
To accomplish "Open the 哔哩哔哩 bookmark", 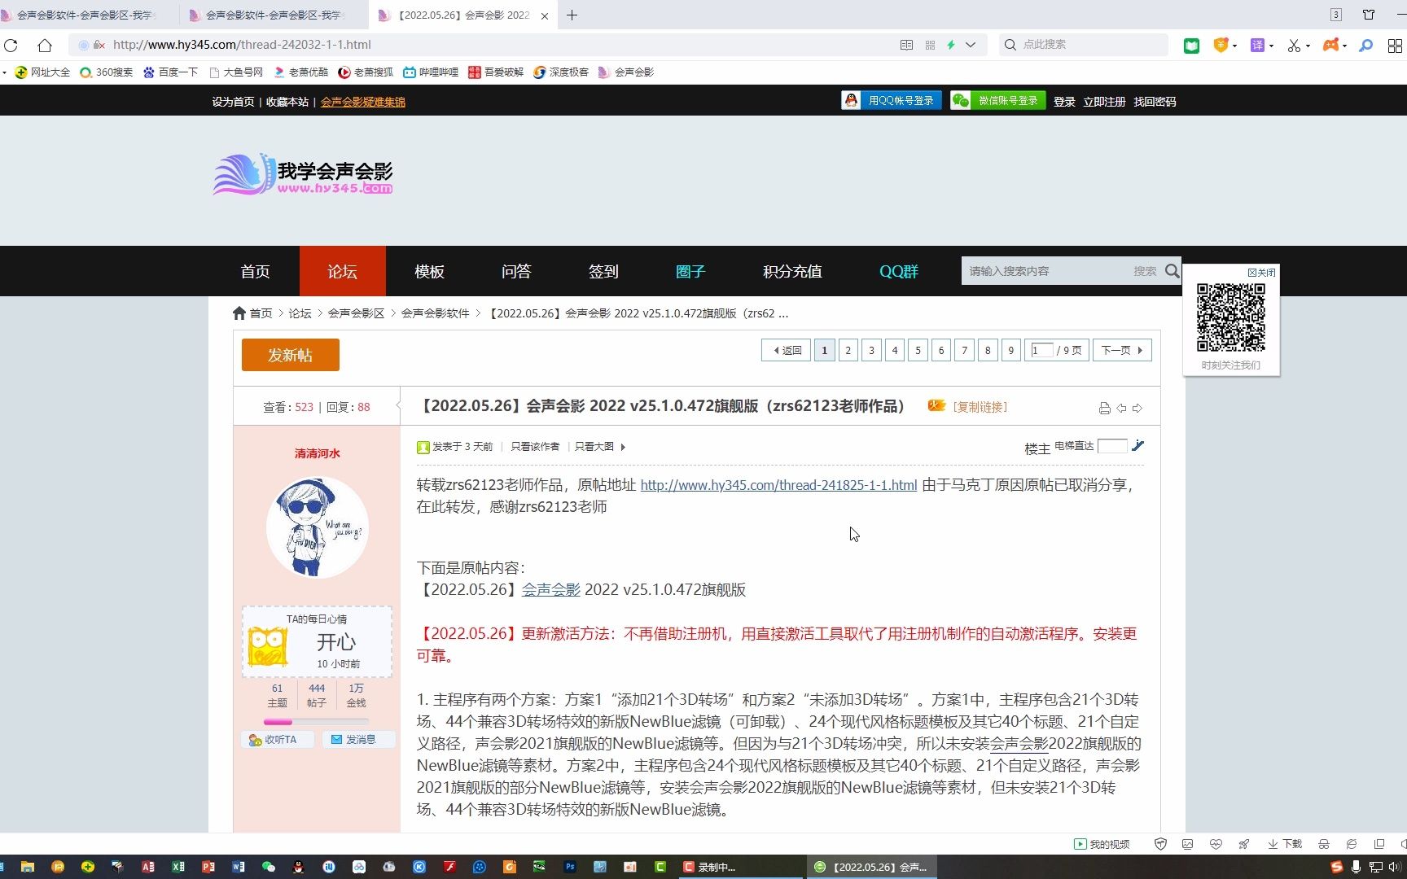I will (x=431, y=72).
